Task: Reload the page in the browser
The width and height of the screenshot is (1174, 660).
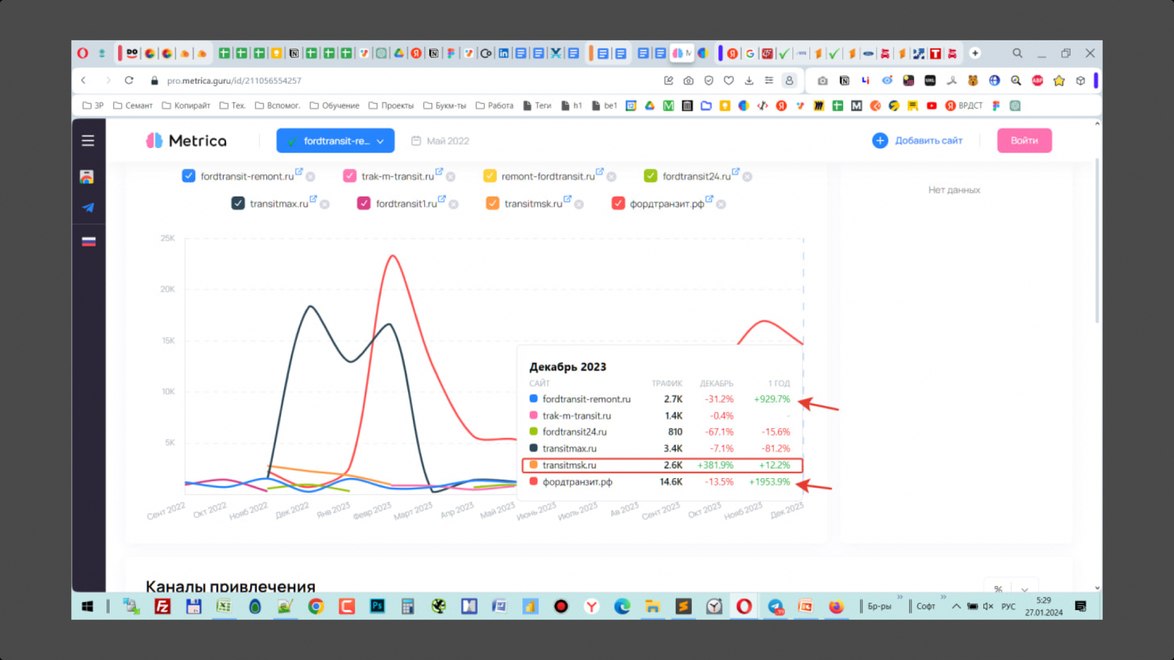Action: click(129, 81)
